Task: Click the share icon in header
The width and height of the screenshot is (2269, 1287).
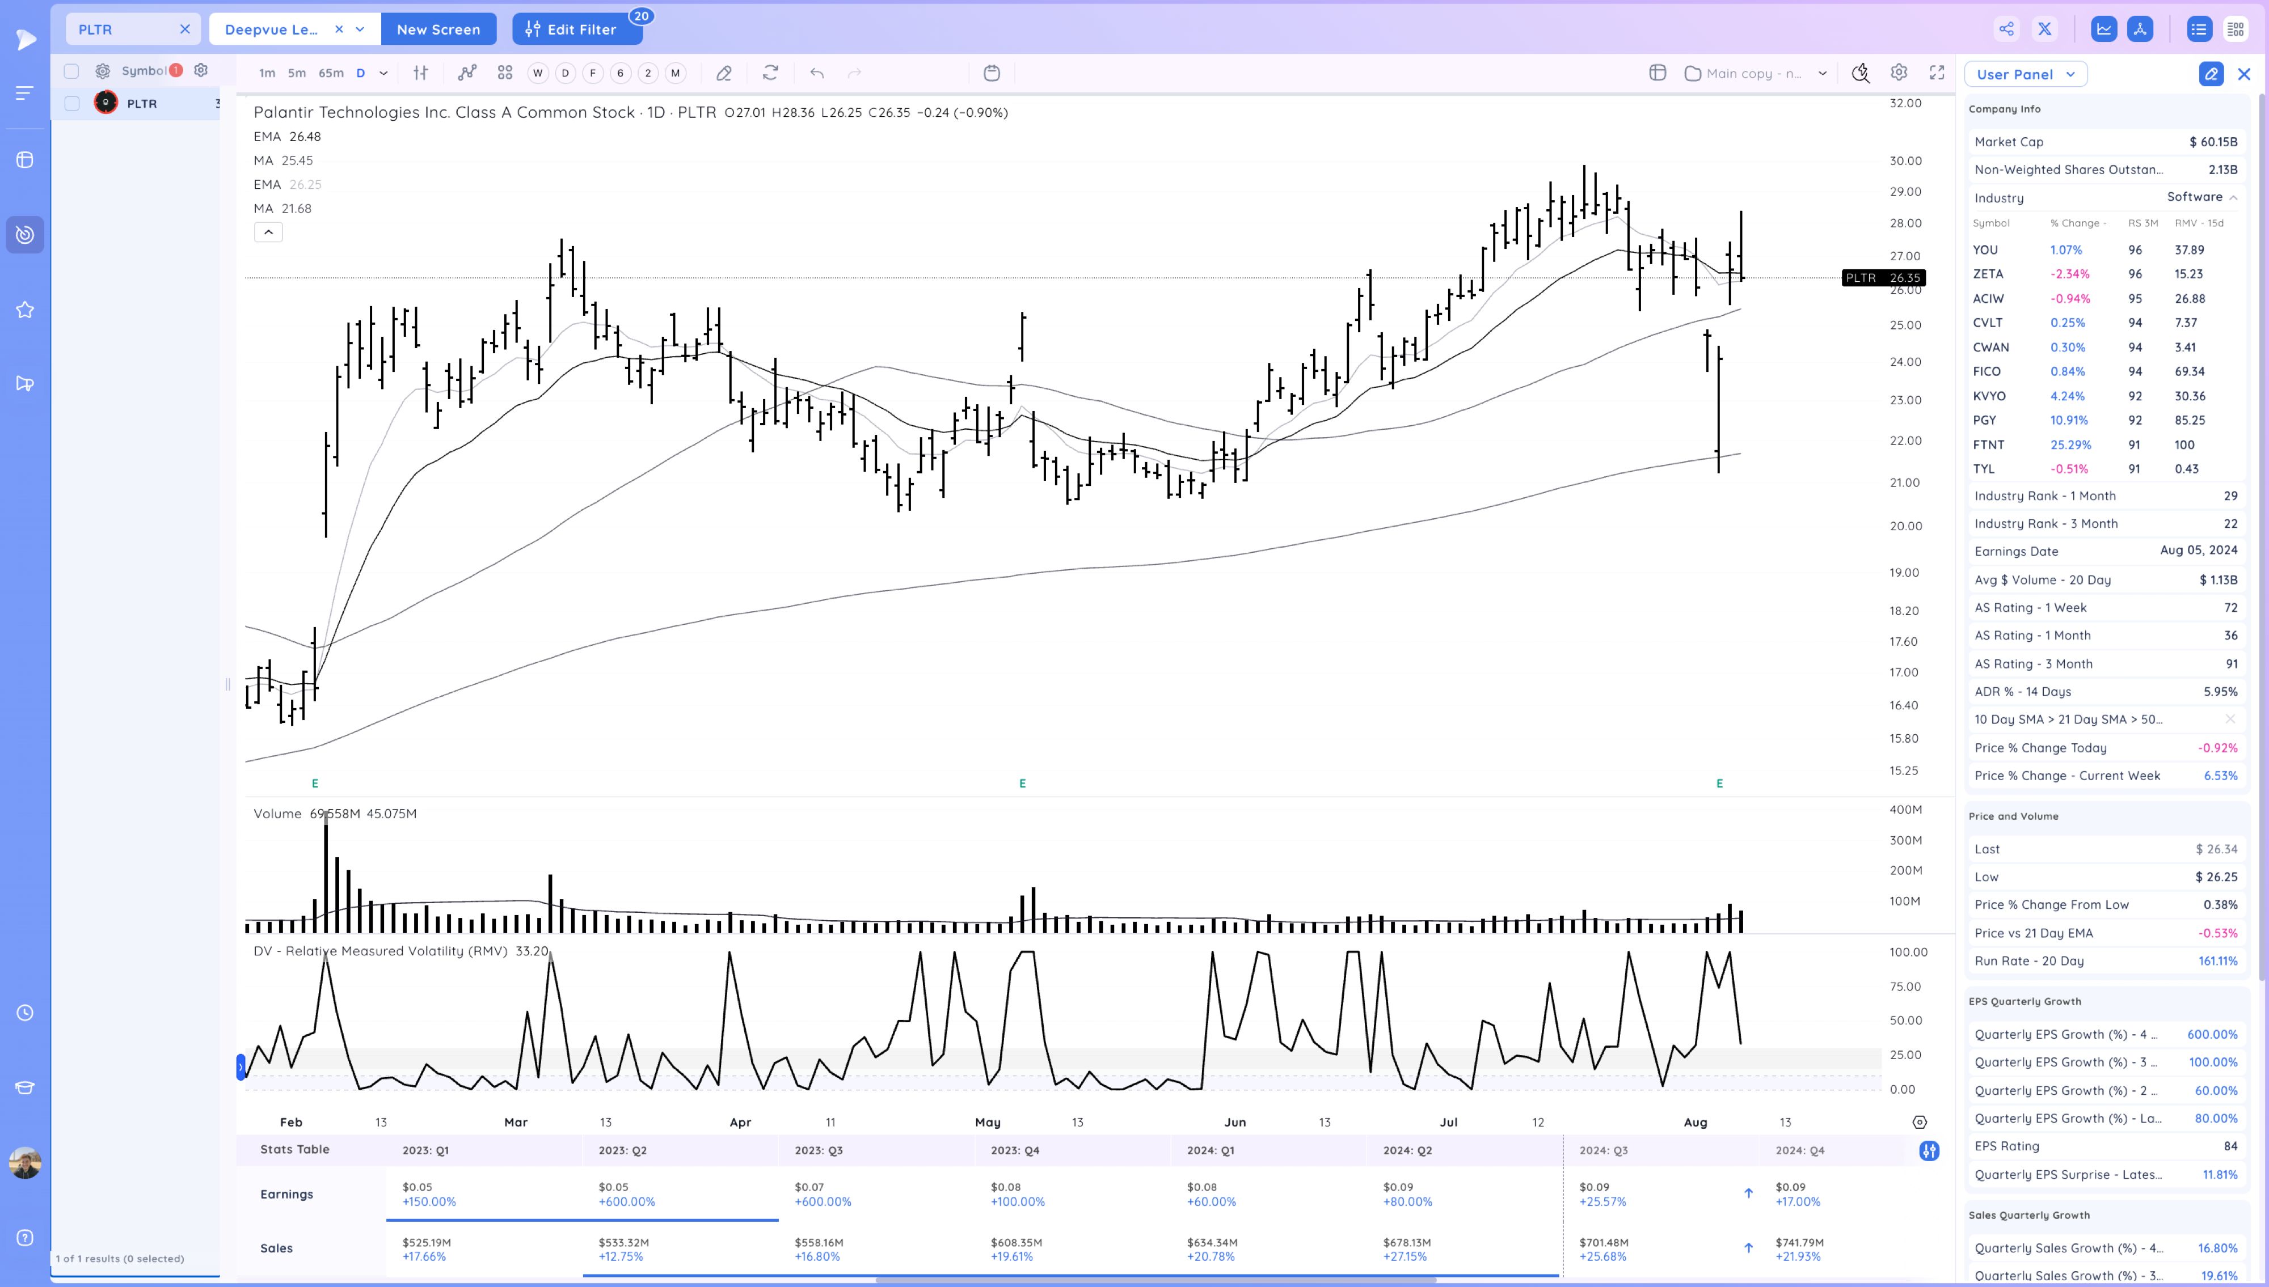Action: pos(2006,29)
